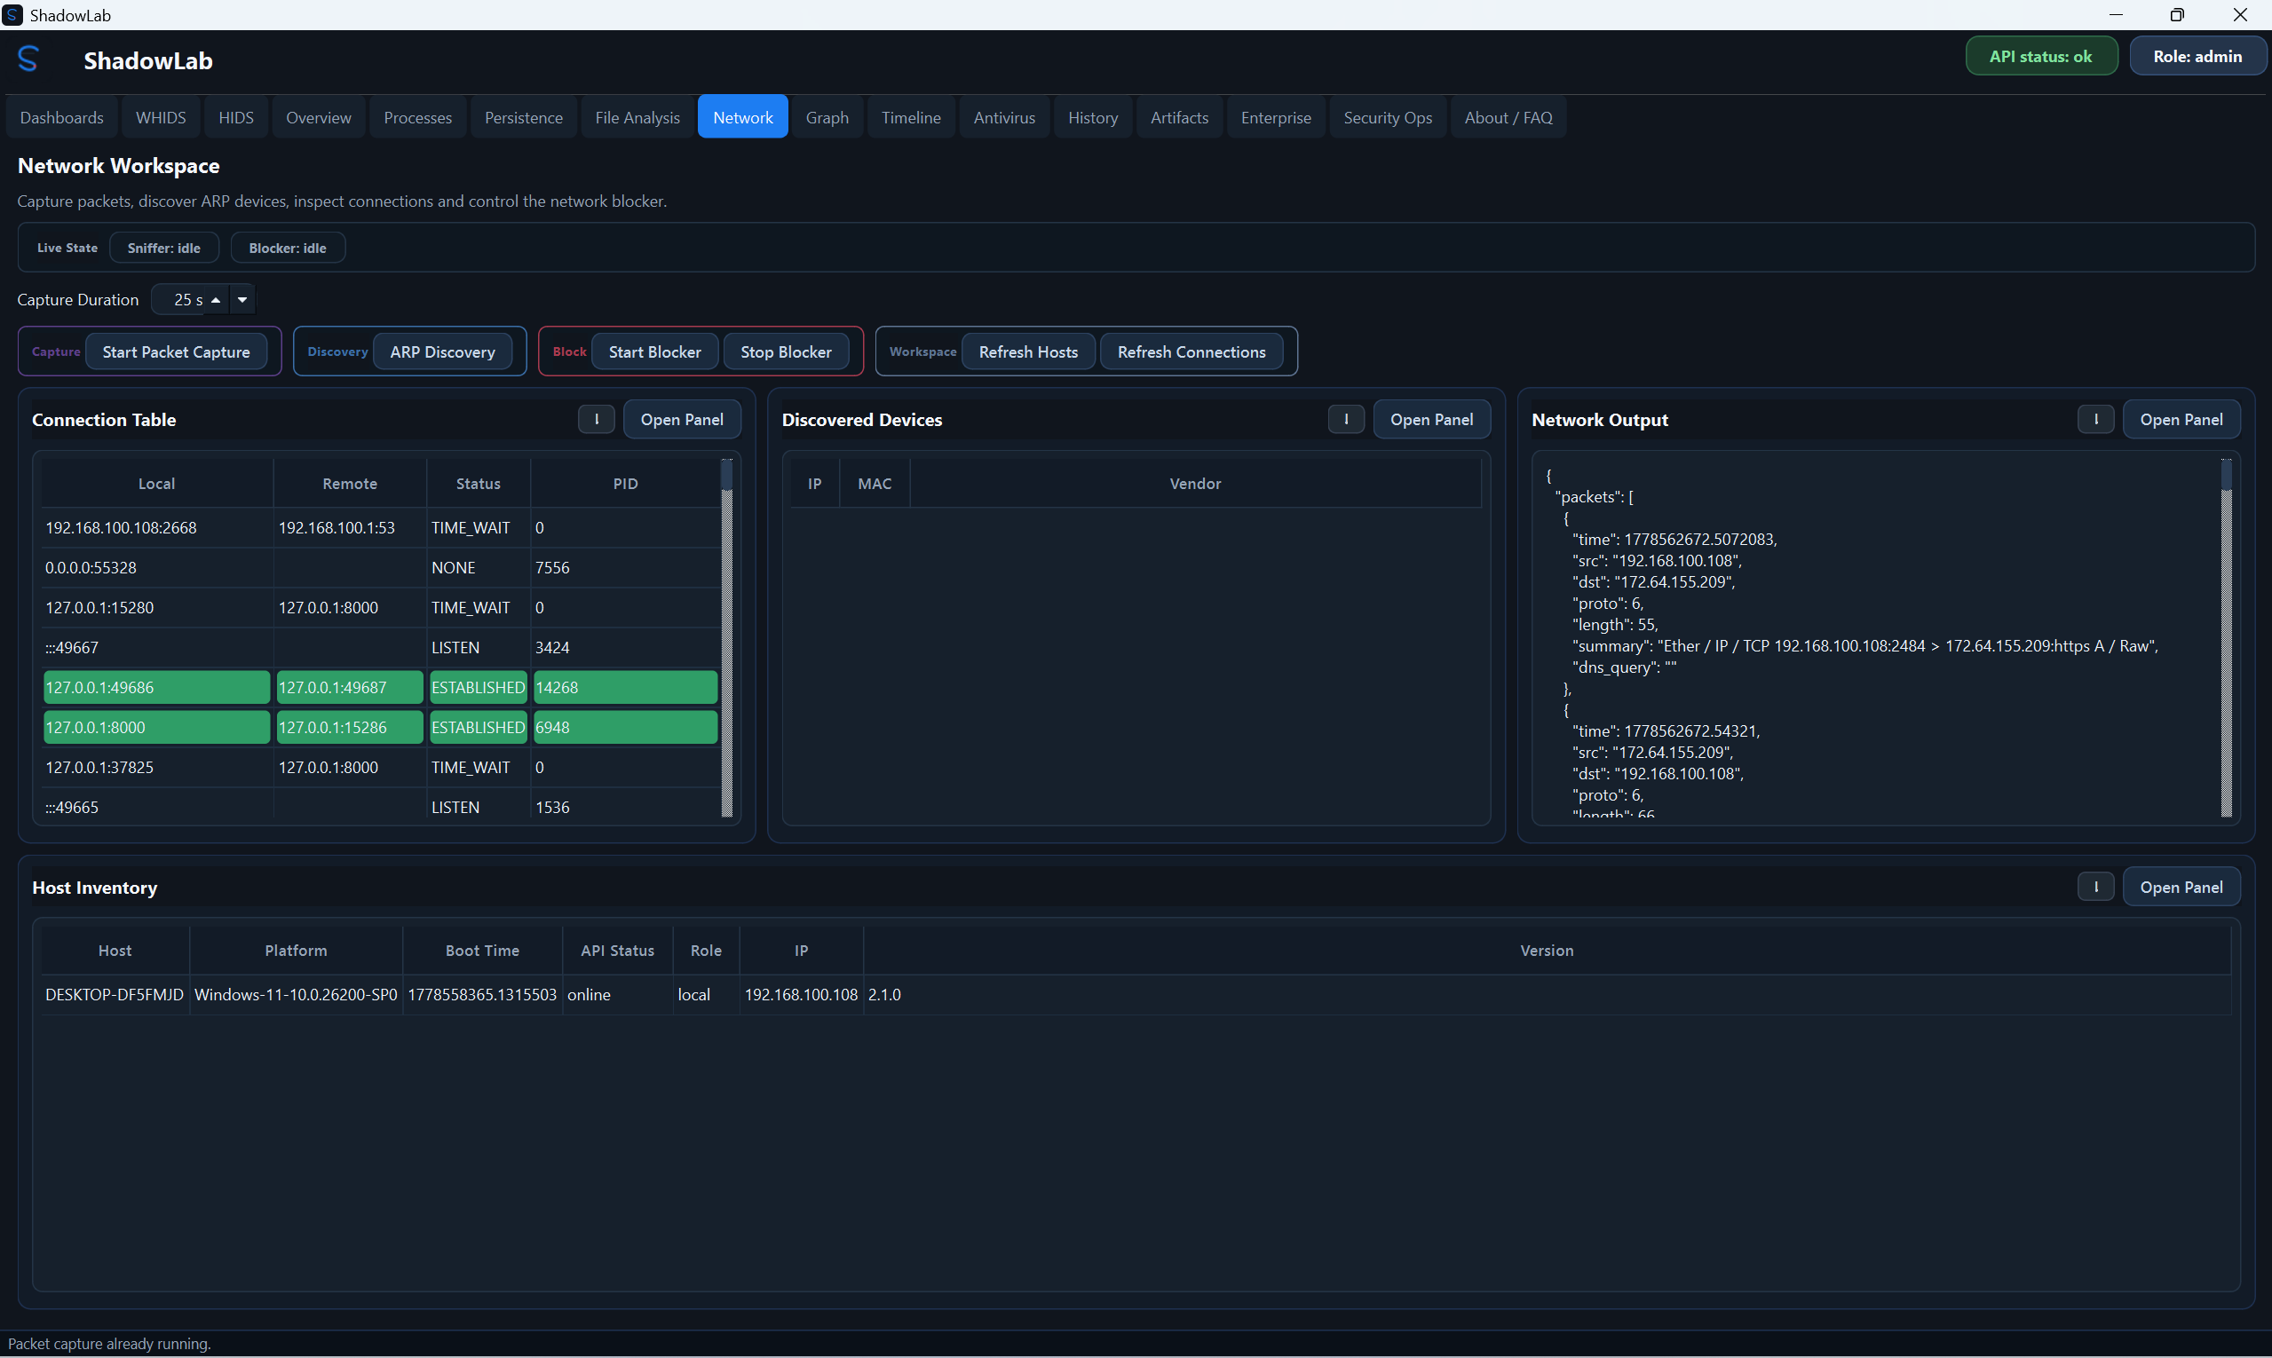The width and height of the screenshot is (2272, 1358).
Task: Click the Stop Blocker button
Action: (x=787, y=352)
